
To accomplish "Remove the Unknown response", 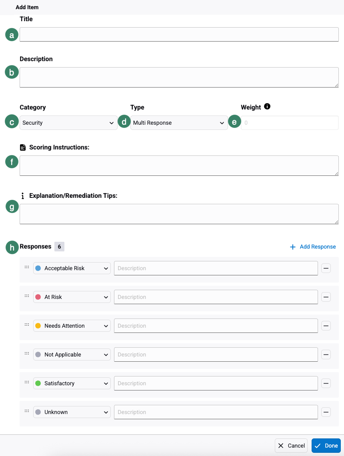I will [x=326, y=412].
